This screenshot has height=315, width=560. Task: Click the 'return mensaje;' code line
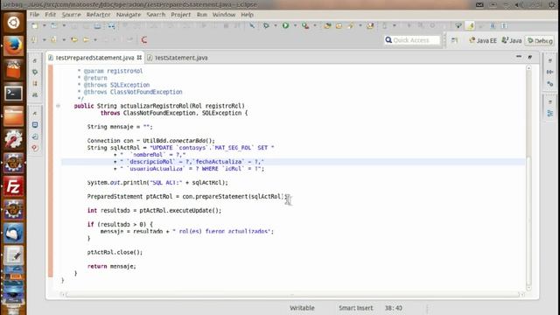pos(112,266)
